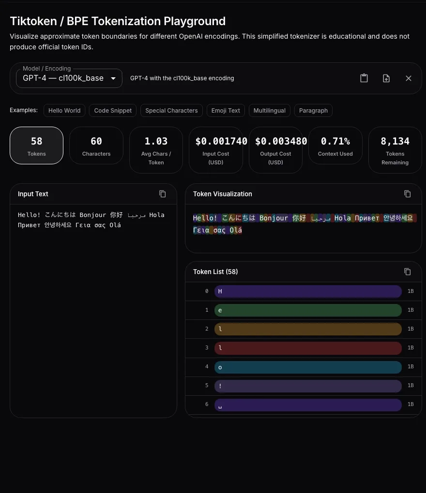The image size is (426, 493).
Task: Click the 'Hola' word in Token Visualization
Action: (x=342, y=218)
